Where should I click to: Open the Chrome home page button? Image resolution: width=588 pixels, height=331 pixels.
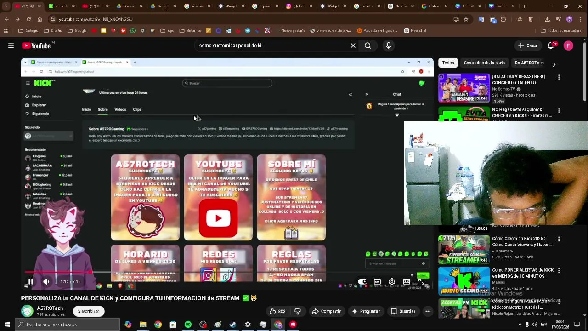(40, 19)
